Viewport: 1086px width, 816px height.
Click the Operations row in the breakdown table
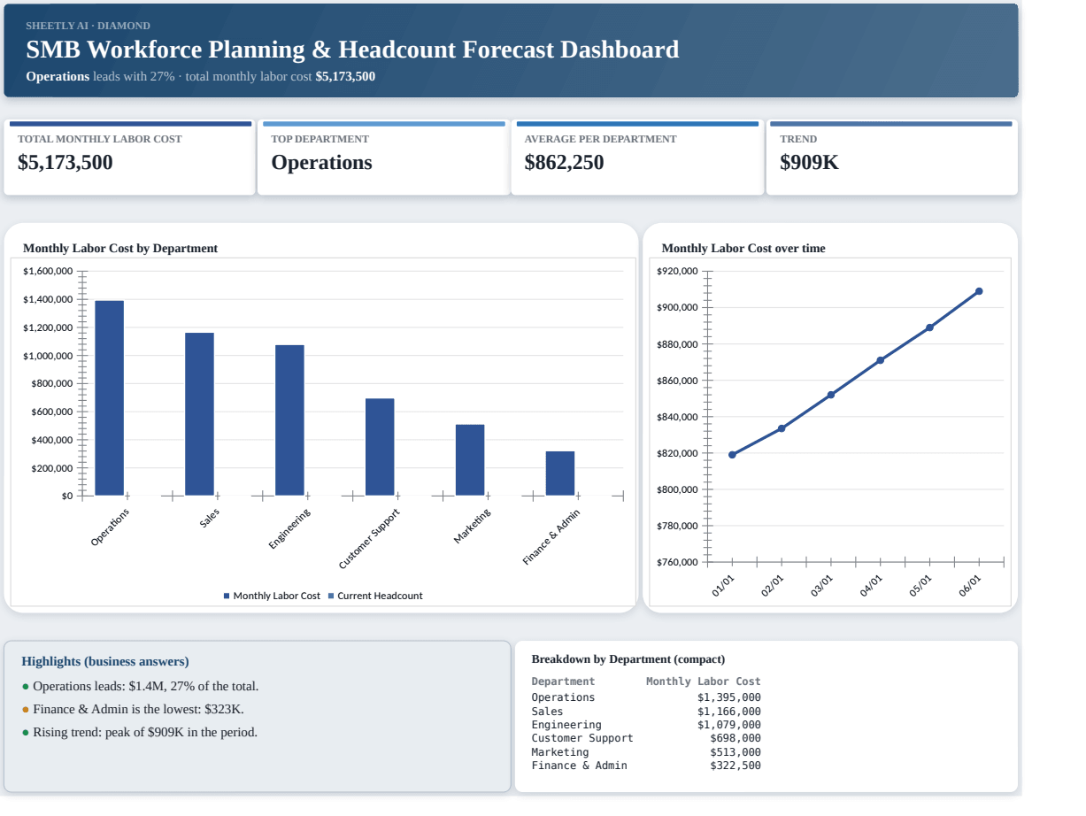(x=646, y=697)
